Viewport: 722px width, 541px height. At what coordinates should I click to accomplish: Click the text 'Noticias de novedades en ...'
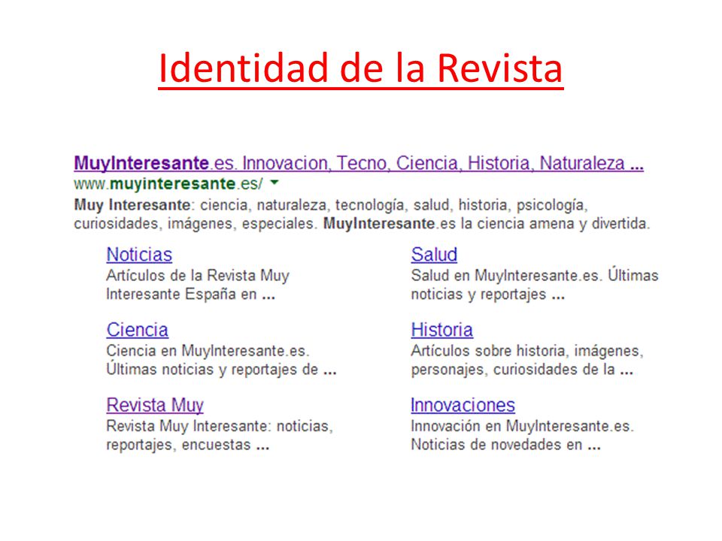506,445
